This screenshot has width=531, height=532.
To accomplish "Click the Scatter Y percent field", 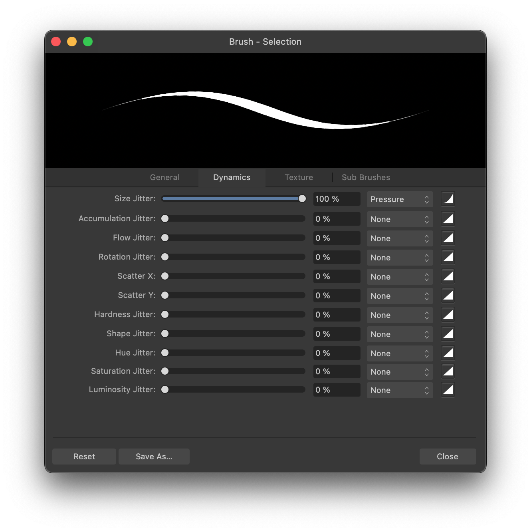I will point(337,296).
